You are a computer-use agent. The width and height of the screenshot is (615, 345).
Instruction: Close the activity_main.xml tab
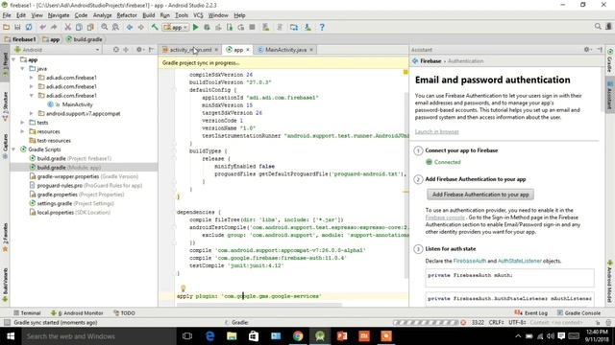216,50
